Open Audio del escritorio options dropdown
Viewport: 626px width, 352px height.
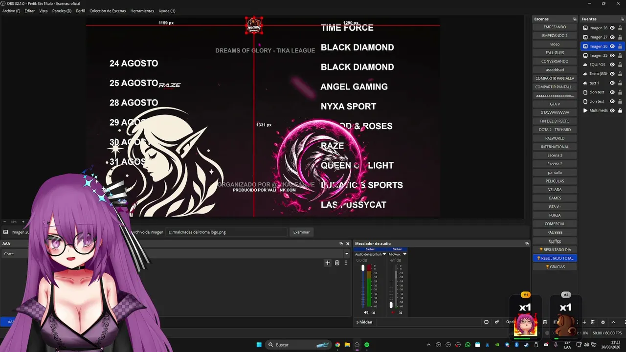tap(384, 254)
